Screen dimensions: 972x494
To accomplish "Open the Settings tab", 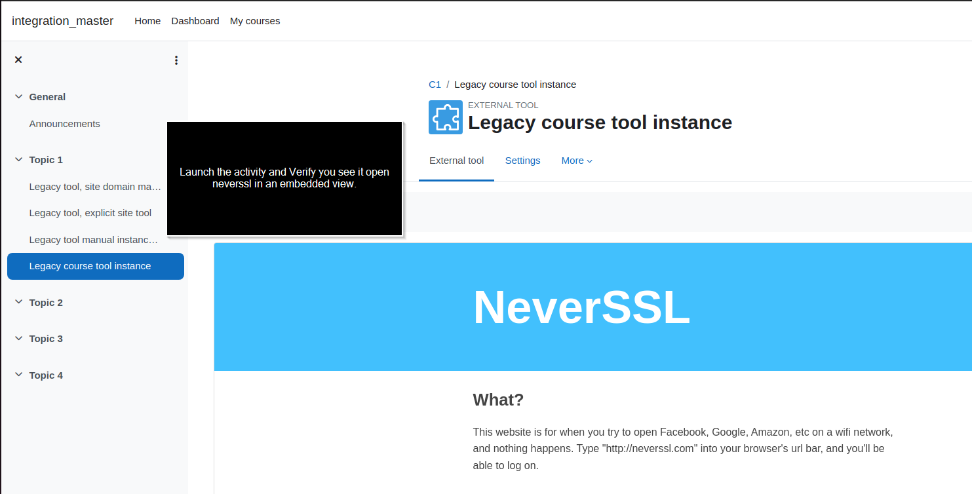I will point(522,161).
